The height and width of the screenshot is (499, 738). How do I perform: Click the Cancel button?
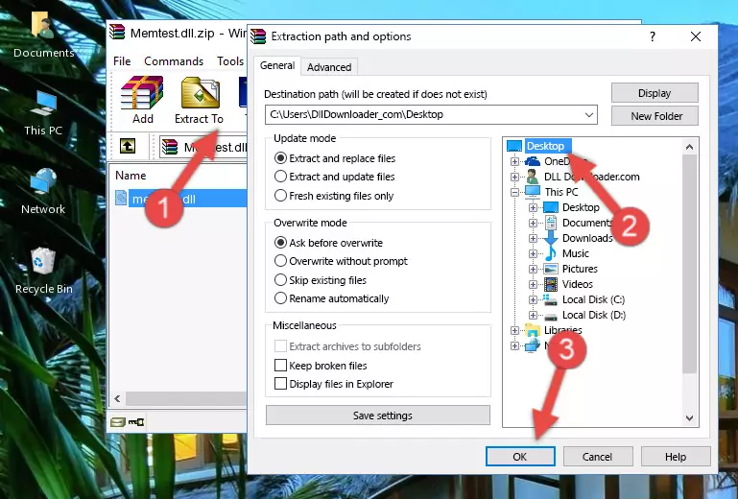pyautogui.click(x=598, y=457)
